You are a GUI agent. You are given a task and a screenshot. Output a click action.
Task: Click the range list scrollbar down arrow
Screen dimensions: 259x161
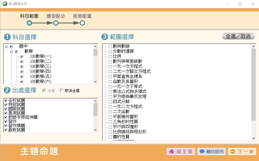[253, 138]
